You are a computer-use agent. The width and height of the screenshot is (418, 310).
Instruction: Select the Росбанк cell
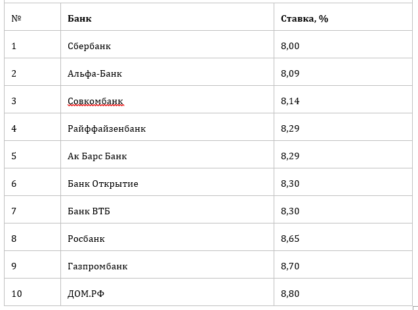pyautogui.click(x=86, y=239)
